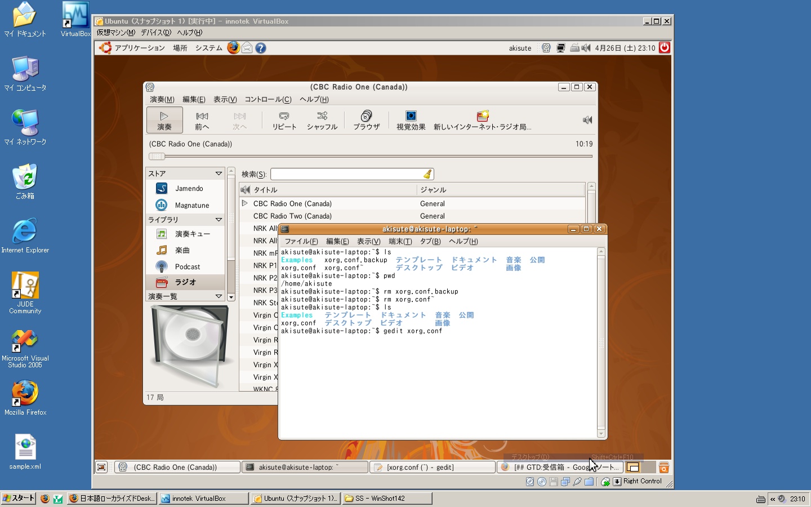Toggle the Repeat (リピート) button
Viewport: 811px width, 507px height.
[x=284, y=120]
